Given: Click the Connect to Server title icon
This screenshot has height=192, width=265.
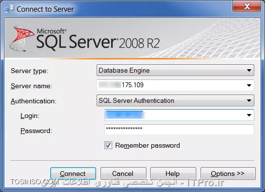Looking at the screenshot, I should point(9,9).
